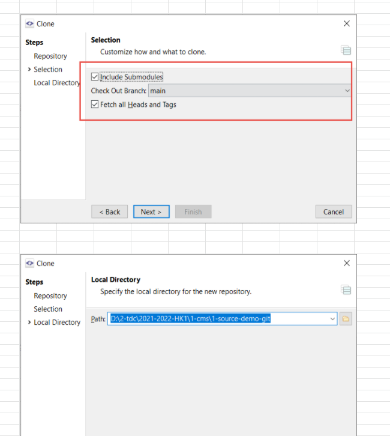Click the page icon beside 'Specify the local directory'
390x436 pixels.
pyautogui.click(x=346, y=290)
